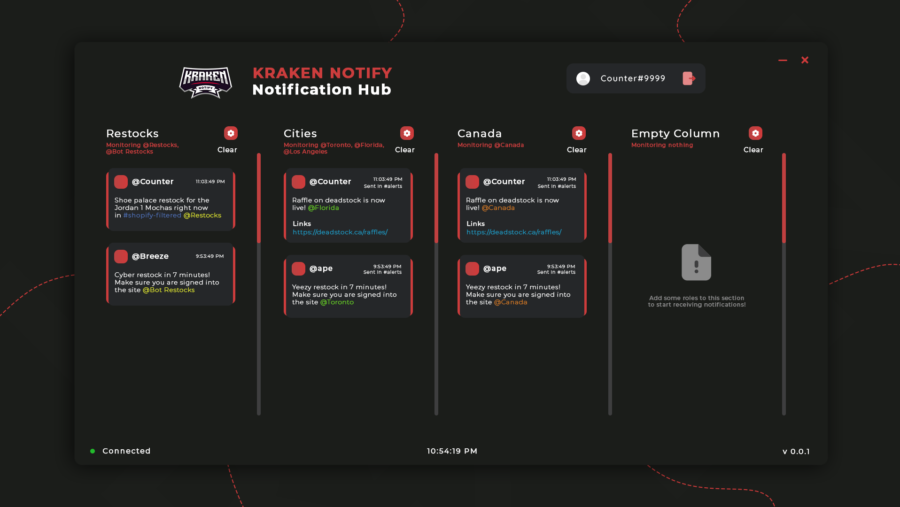
Task: Click the @Florida role mention
Action: [324, 208]
